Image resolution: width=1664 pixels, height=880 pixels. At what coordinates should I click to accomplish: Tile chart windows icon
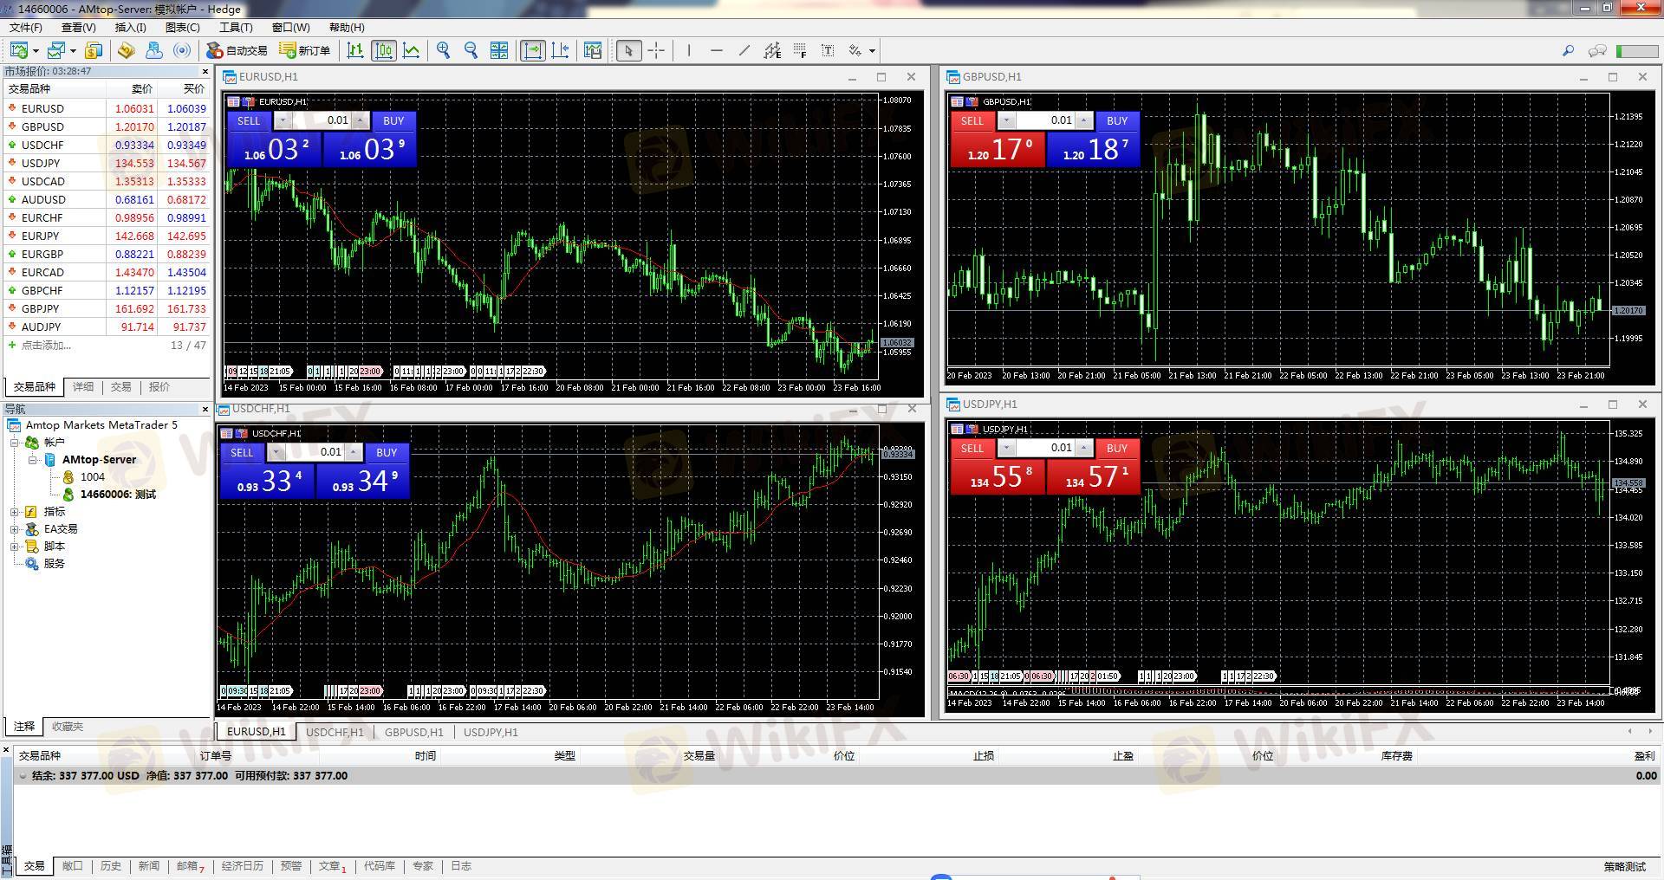click(x=499, y=50)
